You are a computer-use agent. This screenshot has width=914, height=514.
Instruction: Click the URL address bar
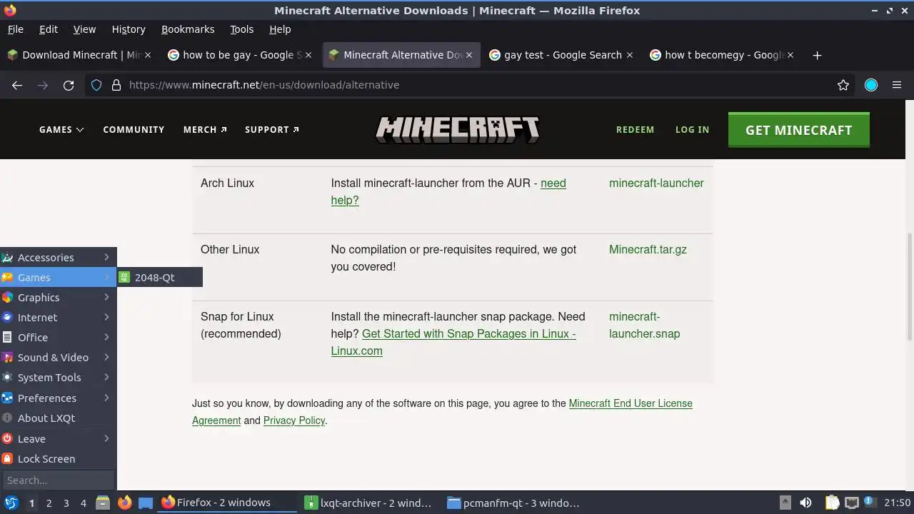pos(471,85)
